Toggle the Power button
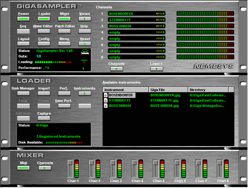This screenshot has height=188, width=248. pos(24,19)
